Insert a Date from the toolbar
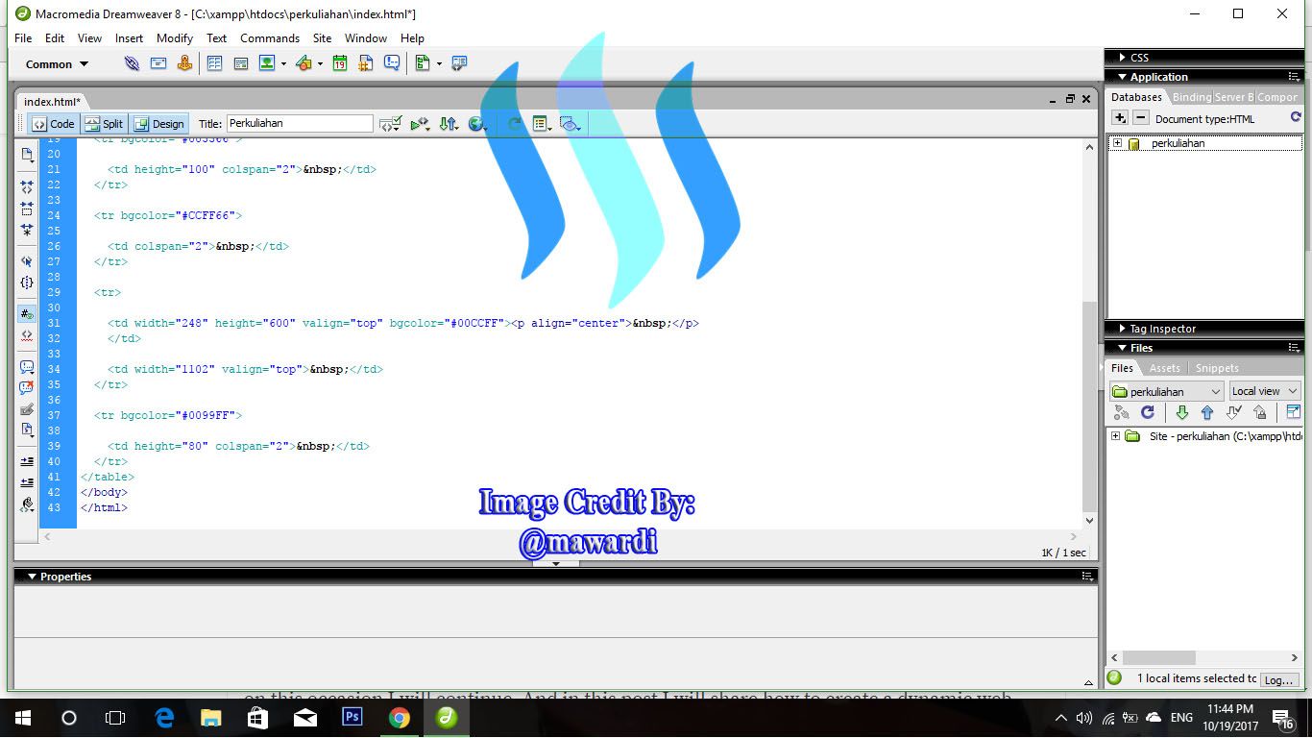The width and height of the screenshot is (1312, 738). (x=339, y=63)
